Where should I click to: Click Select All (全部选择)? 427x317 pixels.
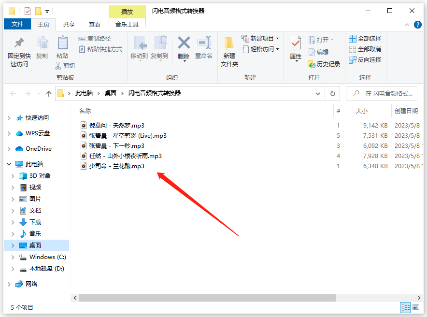pyautogui.click(x=365, y=39)
